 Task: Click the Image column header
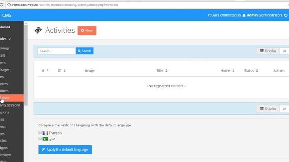pyautogui.click(x=90, y=71)
